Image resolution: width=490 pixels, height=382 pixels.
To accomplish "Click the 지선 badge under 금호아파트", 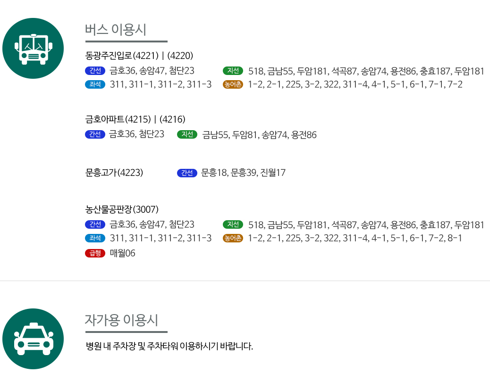I will click(187, 134).
